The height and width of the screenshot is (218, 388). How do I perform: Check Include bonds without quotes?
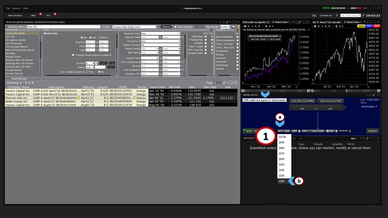(73, 55)
